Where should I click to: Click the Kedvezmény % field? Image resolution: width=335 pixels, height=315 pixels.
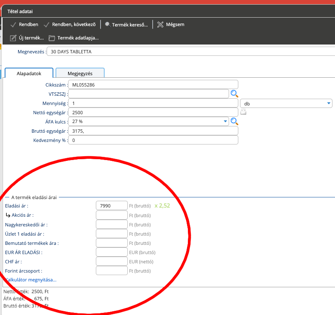click(153, 140)
